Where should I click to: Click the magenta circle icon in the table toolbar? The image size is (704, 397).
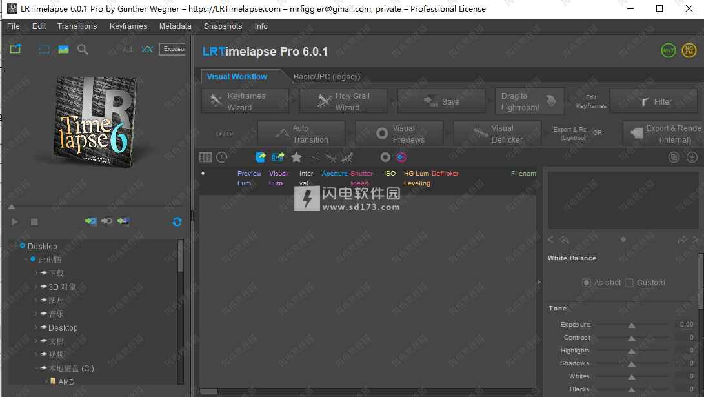(x=401, y=157)
